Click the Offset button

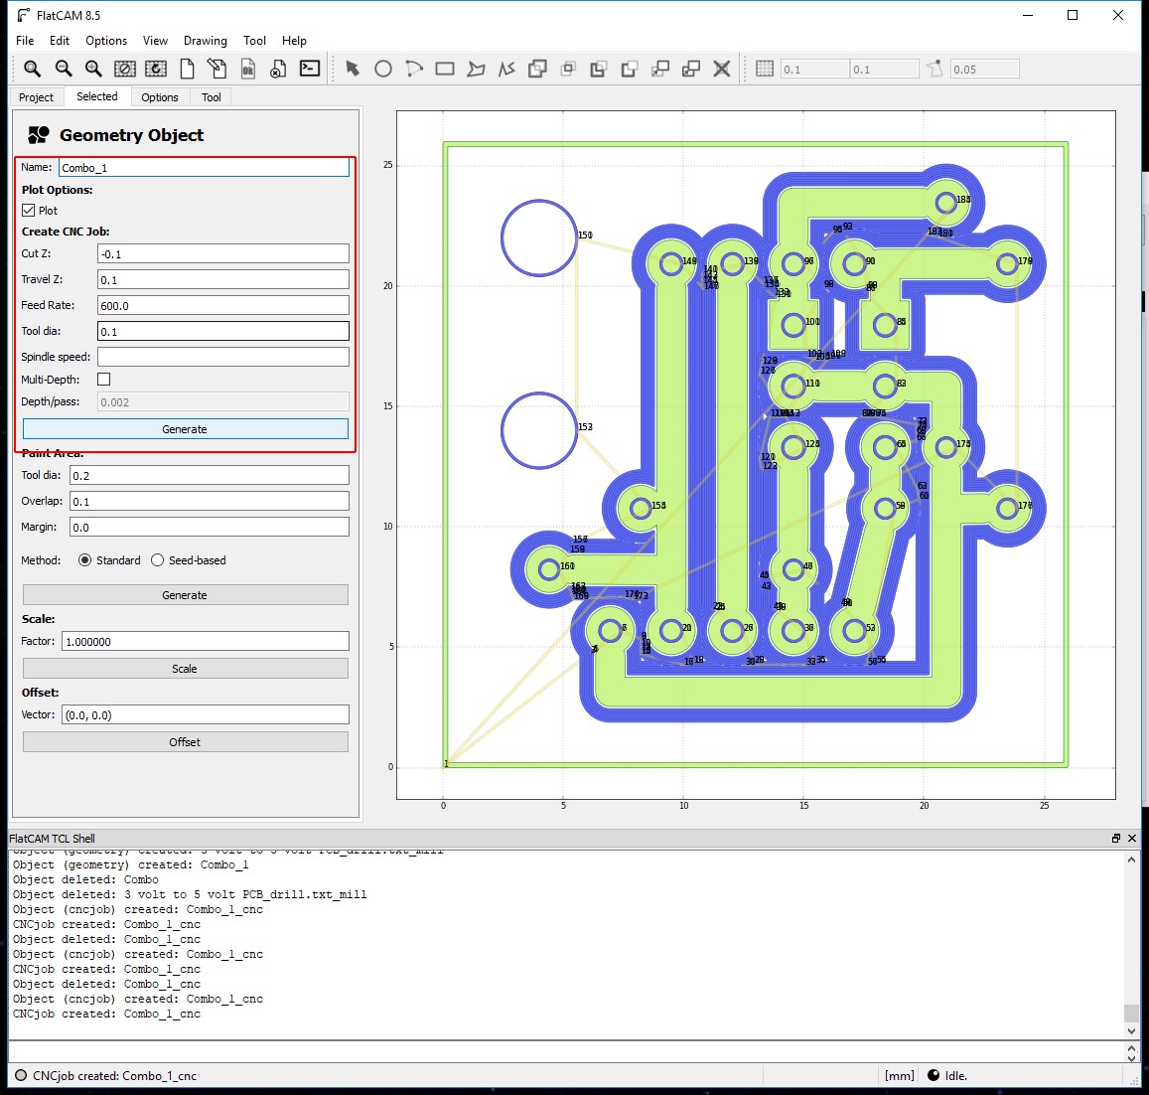coord(186,741)
